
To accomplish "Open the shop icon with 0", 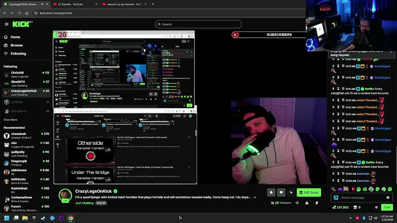I will (357, 208).
